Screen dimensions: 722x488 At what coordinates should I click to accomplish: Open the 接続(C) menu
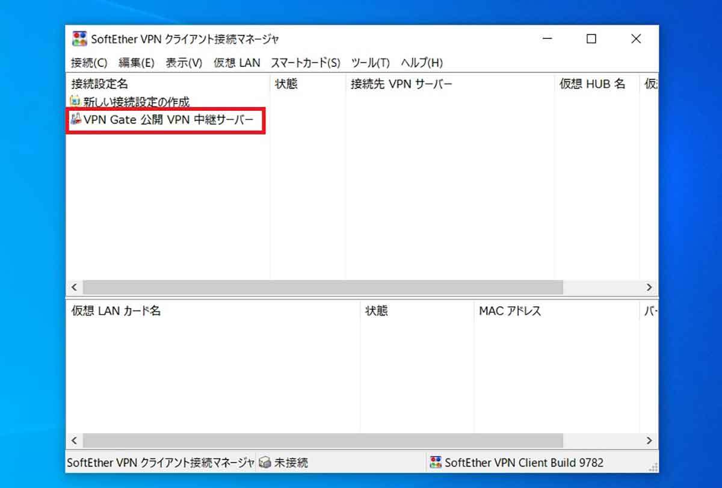89,63
